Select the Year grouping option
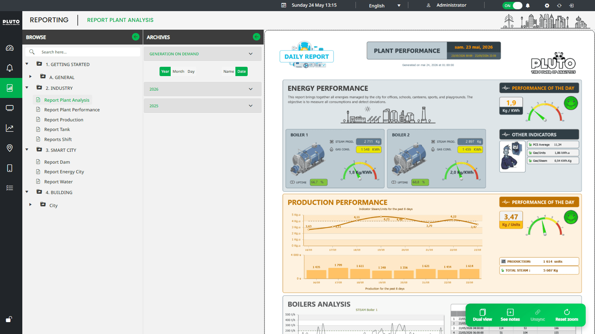The image size is (595, 334). 165,71
